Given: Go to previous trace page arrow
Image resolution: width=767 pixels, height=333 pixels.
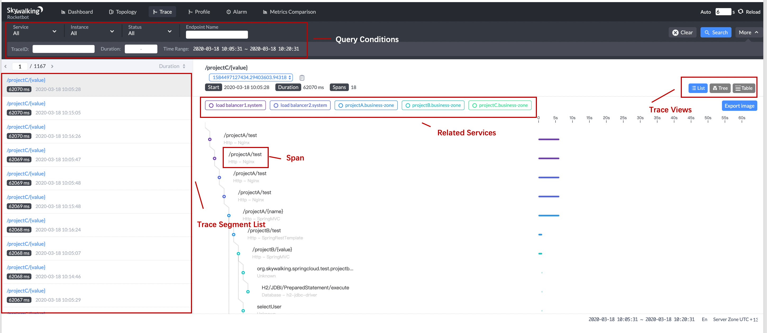Looking at the screenshot, I should click(6, 66).
